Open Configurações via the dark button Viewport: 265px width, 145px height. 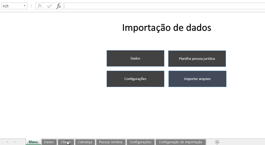point(135,79)
